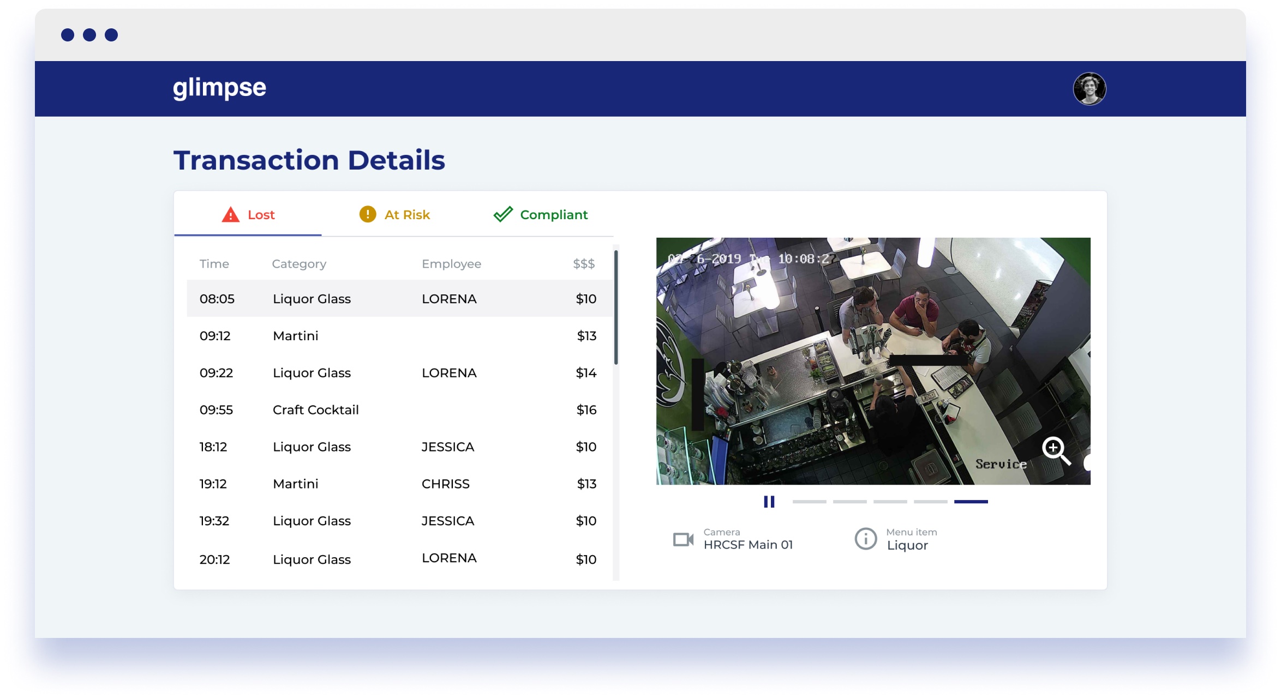Pause the video playback
This screenshot has width=1281, height=699.
pos(769,502)
